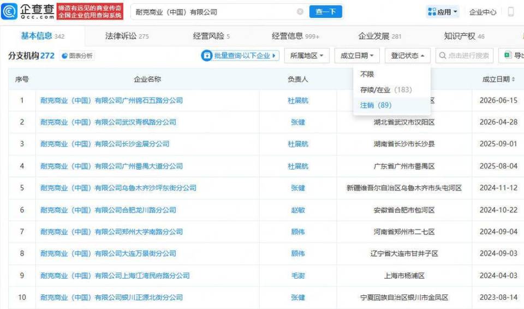Select 存续/在业 (183) option

click(386, 89)
